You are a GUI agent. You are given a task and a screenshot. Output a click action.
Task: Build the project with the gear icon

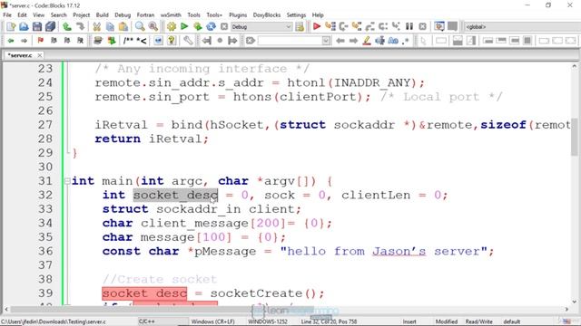pos(172,26)
